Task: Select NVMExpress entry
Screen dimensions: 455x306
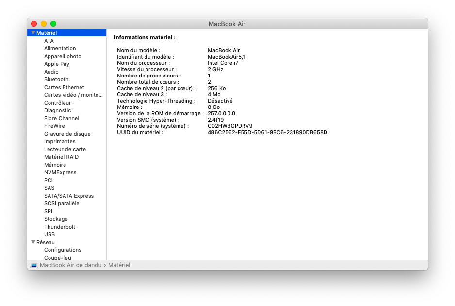Action: tap(60, 172)
